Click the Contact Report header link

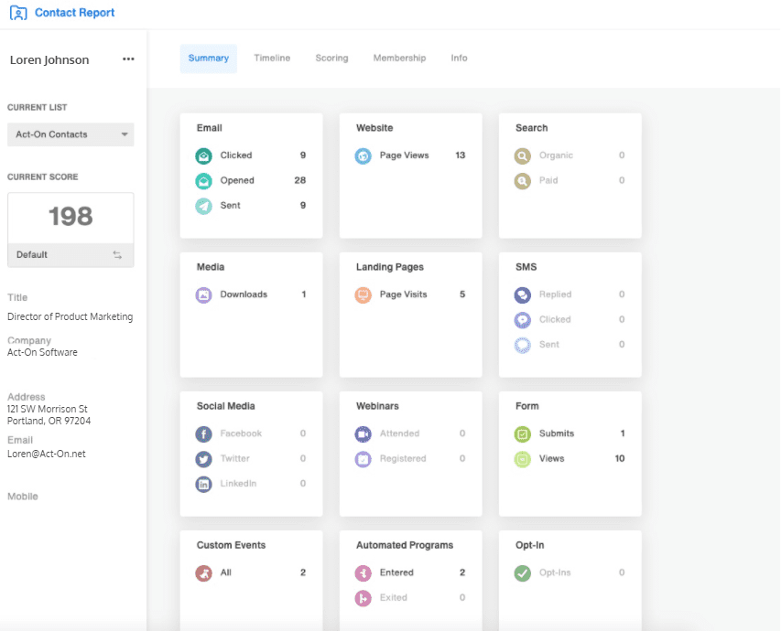click(74, 14)
